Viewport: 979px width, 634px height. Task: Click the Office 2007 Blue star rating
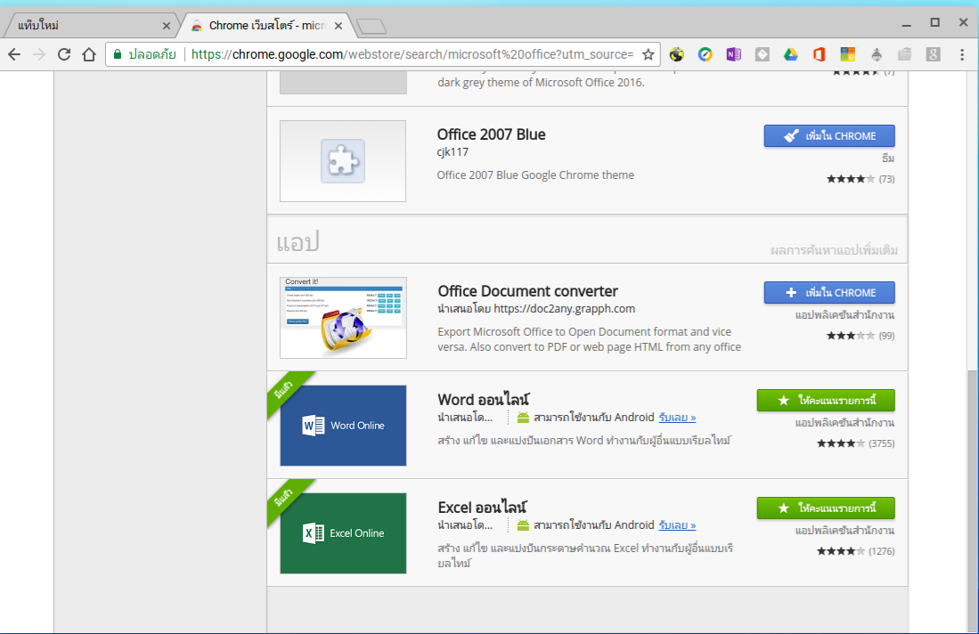pyautogui.click(x=851, y=179)
